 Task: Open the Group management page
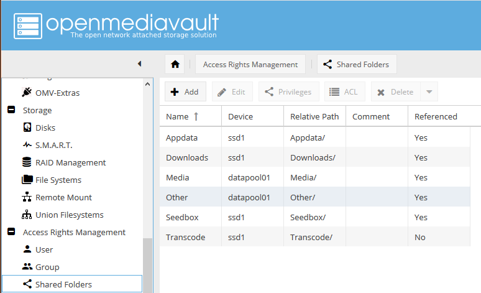[47, 267]
